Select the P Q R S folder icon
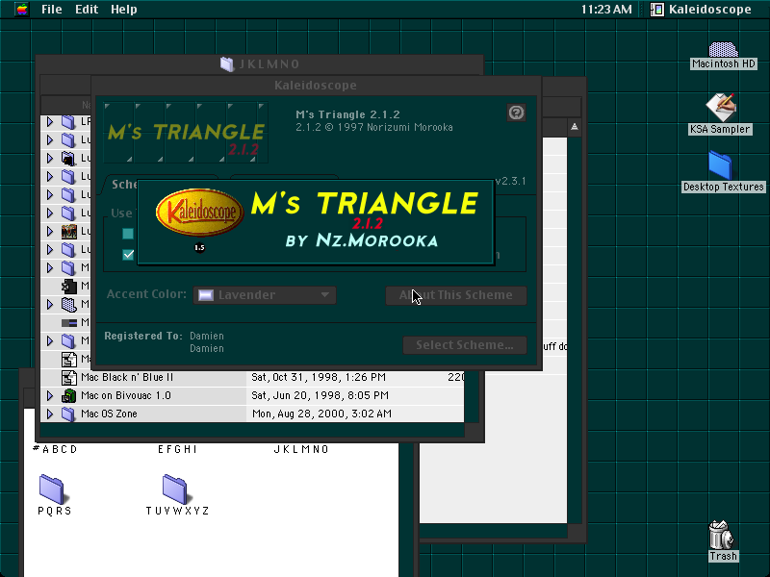 click(52, 489)
